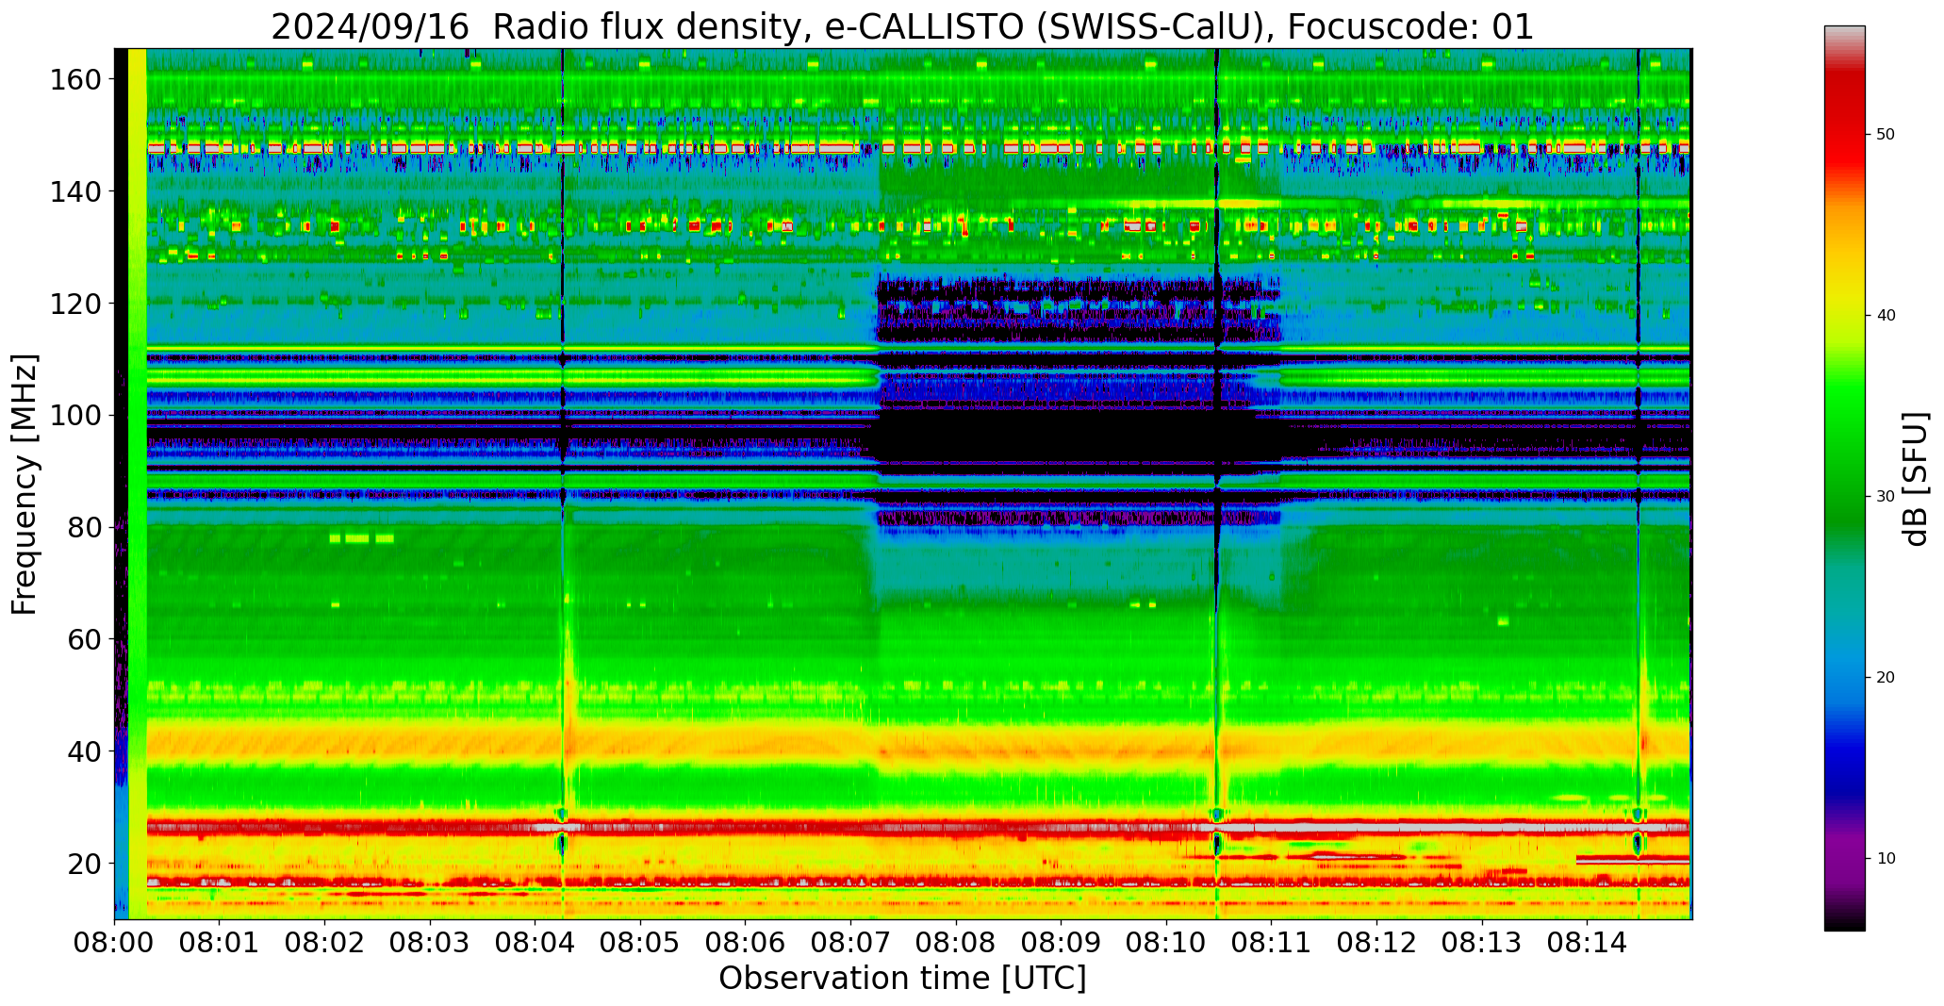Click the 08:04 time tick label
The height and width of the screenshot is (1006, 1944).
(x=535, y=943)
